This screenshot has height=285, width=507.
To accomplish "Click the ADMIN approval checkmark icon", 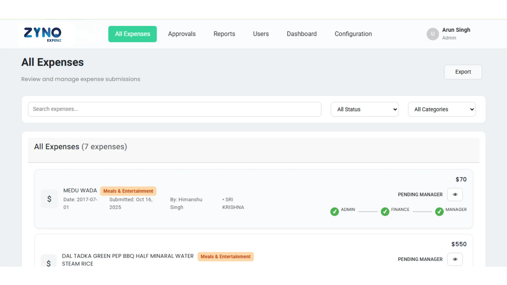I will [335, 211].
